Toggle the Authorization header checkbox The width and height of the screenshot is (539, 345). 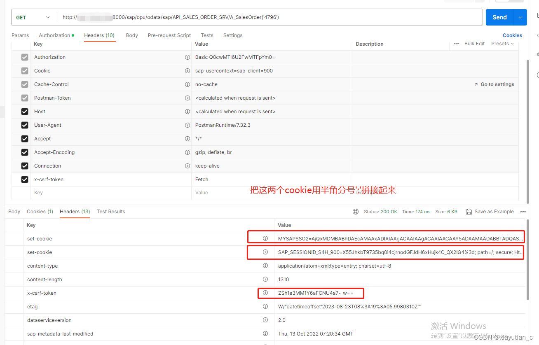(25, 57)
